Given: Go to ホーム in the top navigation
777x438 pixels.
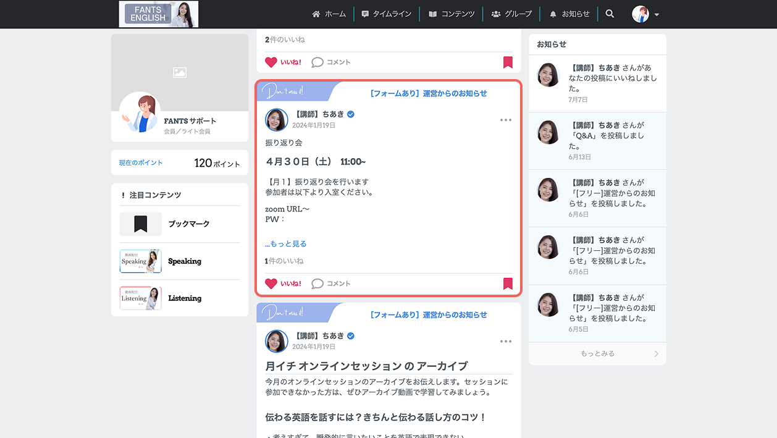Looking at the screenshot, I should (x=329, y=14).
